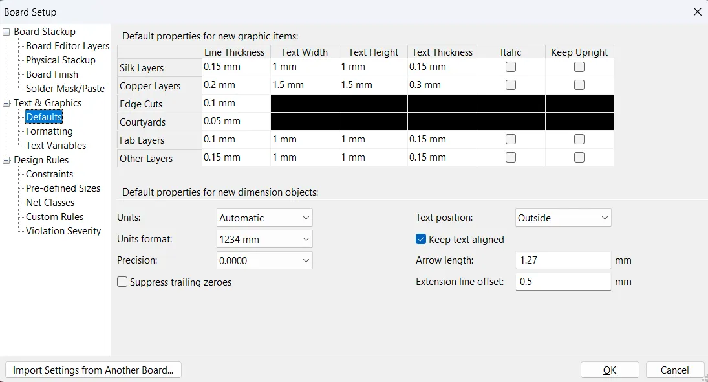Select Board Editor Layers item

pyautogui.click(x=67, y=46)
